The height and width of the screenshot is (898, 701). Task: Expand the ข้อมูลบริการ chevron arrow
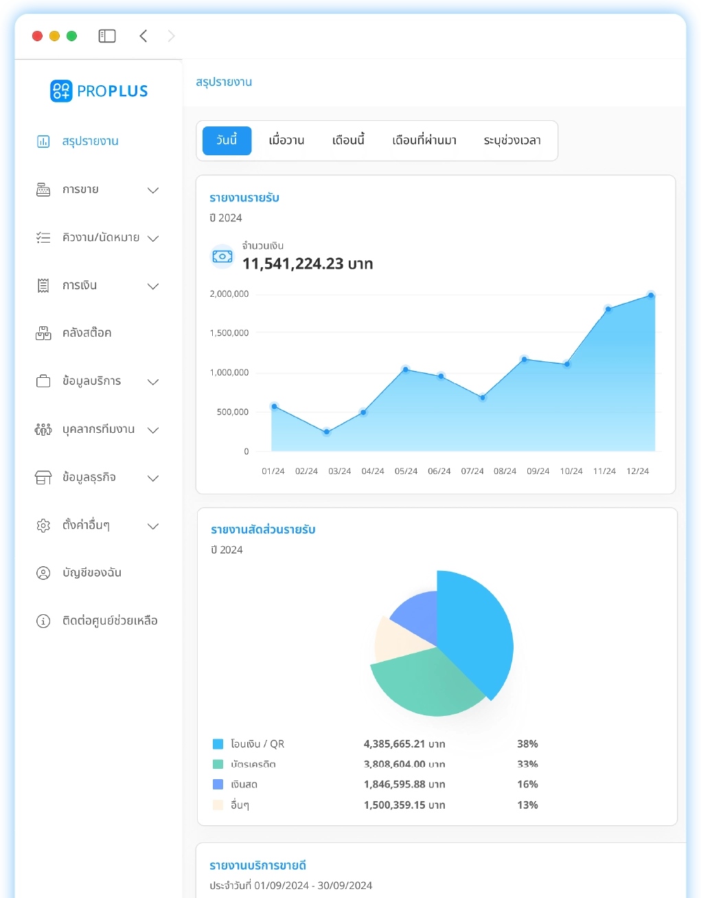click(x=153, y=382)
